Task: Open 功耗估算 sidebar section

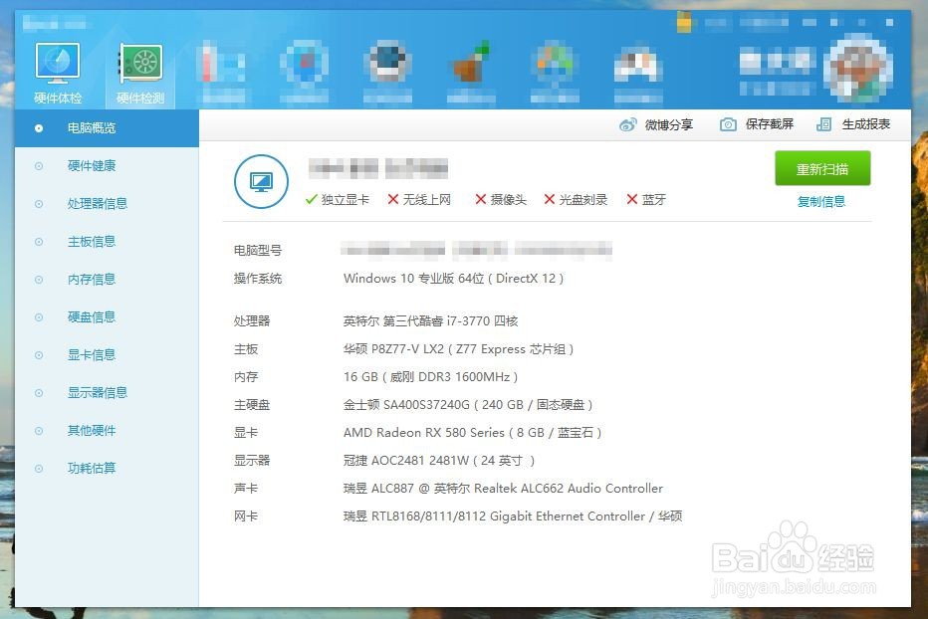Action: 107,468
